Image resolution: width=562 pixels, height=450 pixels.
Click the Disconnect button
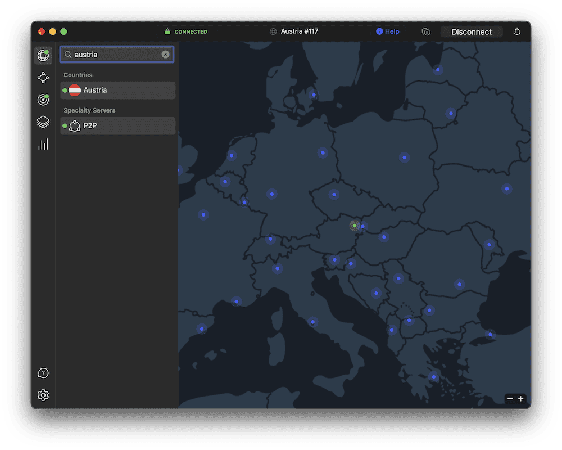click(472, 31)
